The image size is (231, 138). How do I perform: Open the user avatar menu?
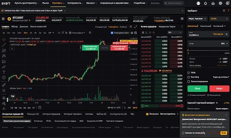tap(198, 3)
